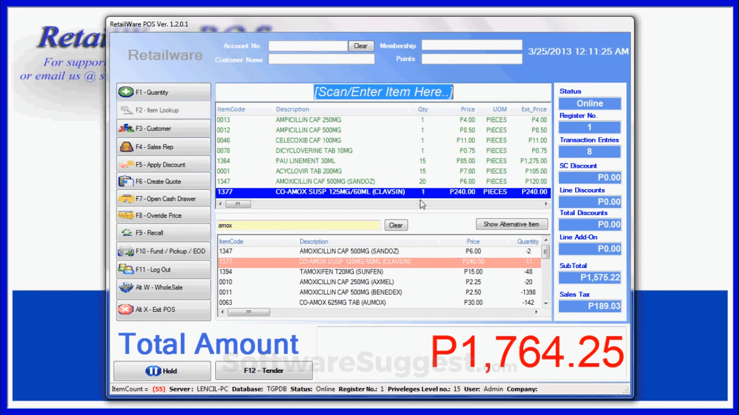
Task: Click the F10 Fund Pickup EOD icon
Action: 126,251
